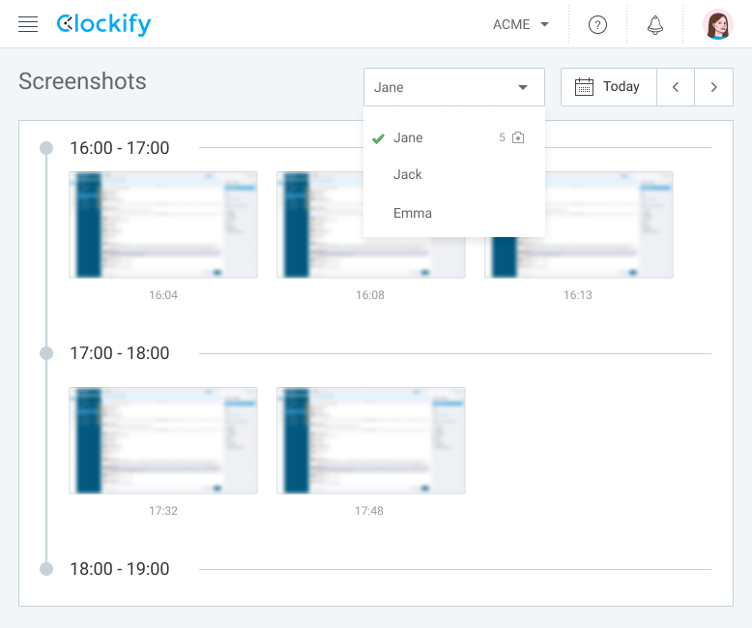
Task: Open the help question mark icon
Action: [597, 25]
